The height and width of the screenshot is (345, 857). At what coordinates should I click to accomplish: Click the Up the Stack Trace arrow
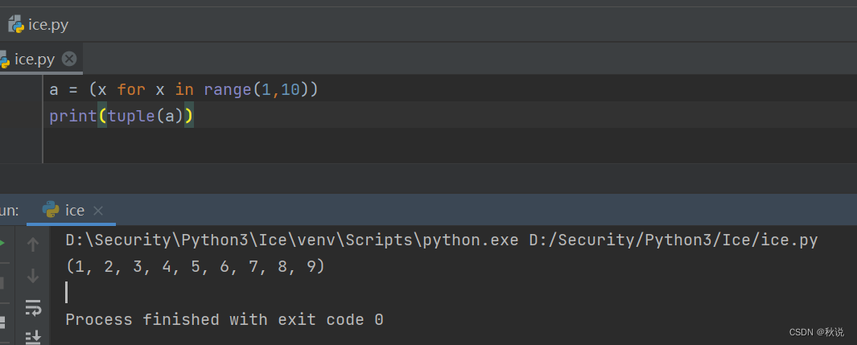tap(33, 244)
